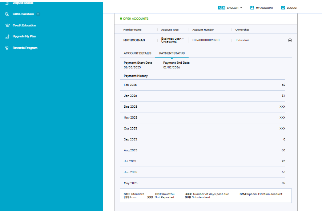Open Credit Education from the sidebar
The height and width of the screenshot is (211, 322).
[x=24, y=25]
